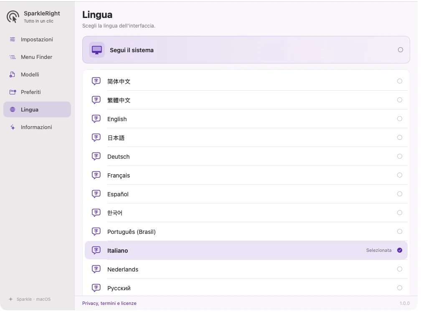This screenshot has height=312, width=421.
Task: Click the Segui il sistema label
Action: (x=132, y=50)
